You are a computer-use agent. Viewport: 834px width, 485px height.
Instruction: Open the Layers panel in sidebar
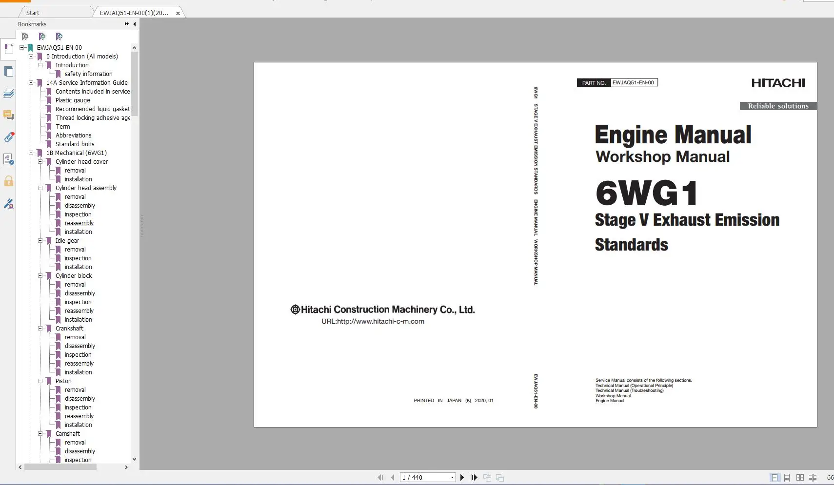(9, 94)
